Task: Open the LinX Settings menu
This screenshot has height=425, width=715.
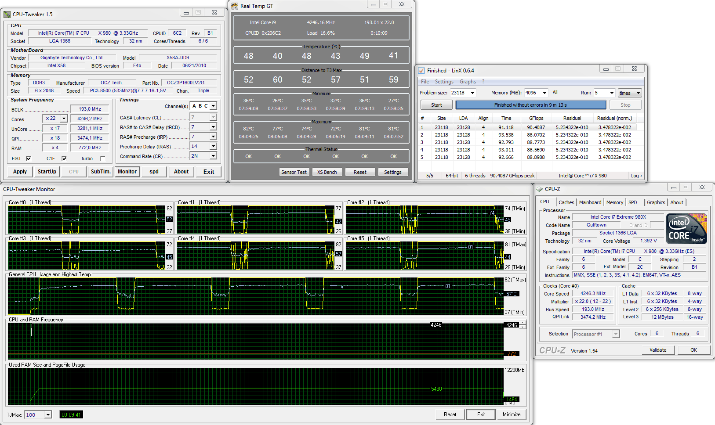Action: click(444, 82)
